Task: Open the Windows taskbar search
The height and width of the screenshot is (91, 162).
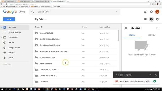Action: 6,89
